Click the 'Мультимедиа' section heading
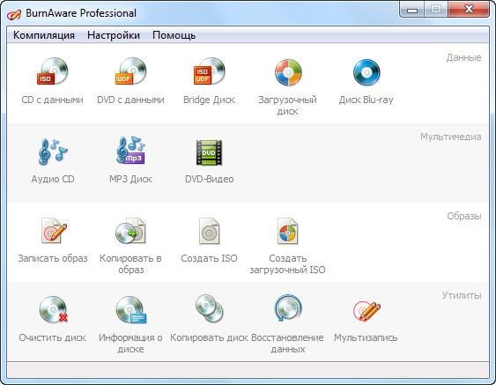The image size is (496, 385). 451,137
